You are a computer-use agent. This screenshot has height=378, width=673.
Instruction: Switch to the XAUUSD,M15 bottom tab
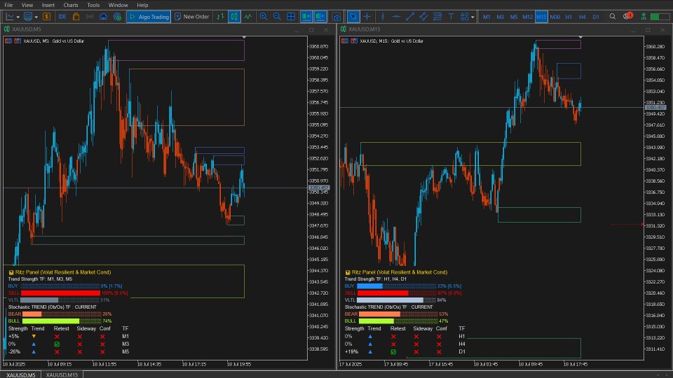62,375
